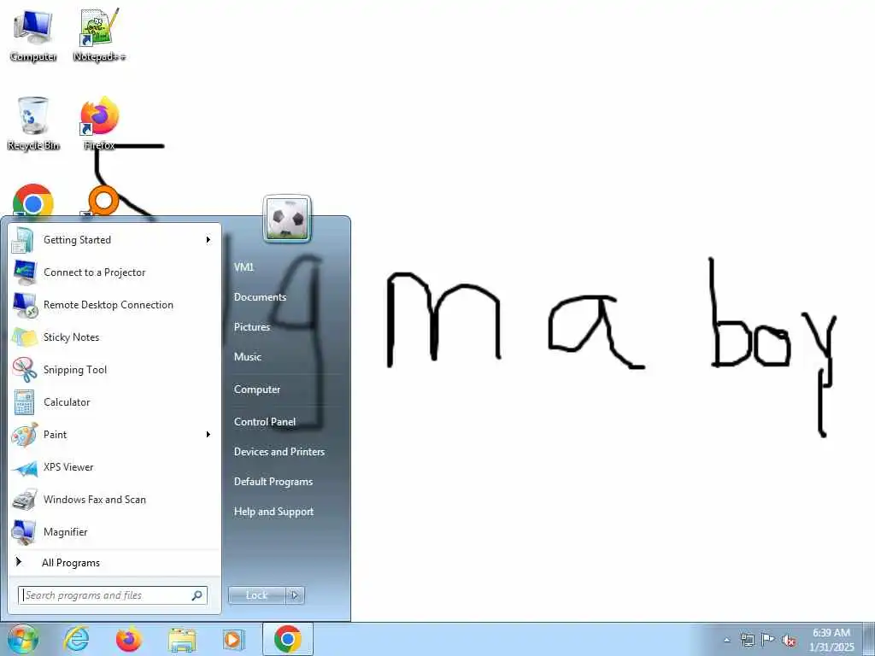Open Action Center flag icon
875x656 pixels.
768,640
